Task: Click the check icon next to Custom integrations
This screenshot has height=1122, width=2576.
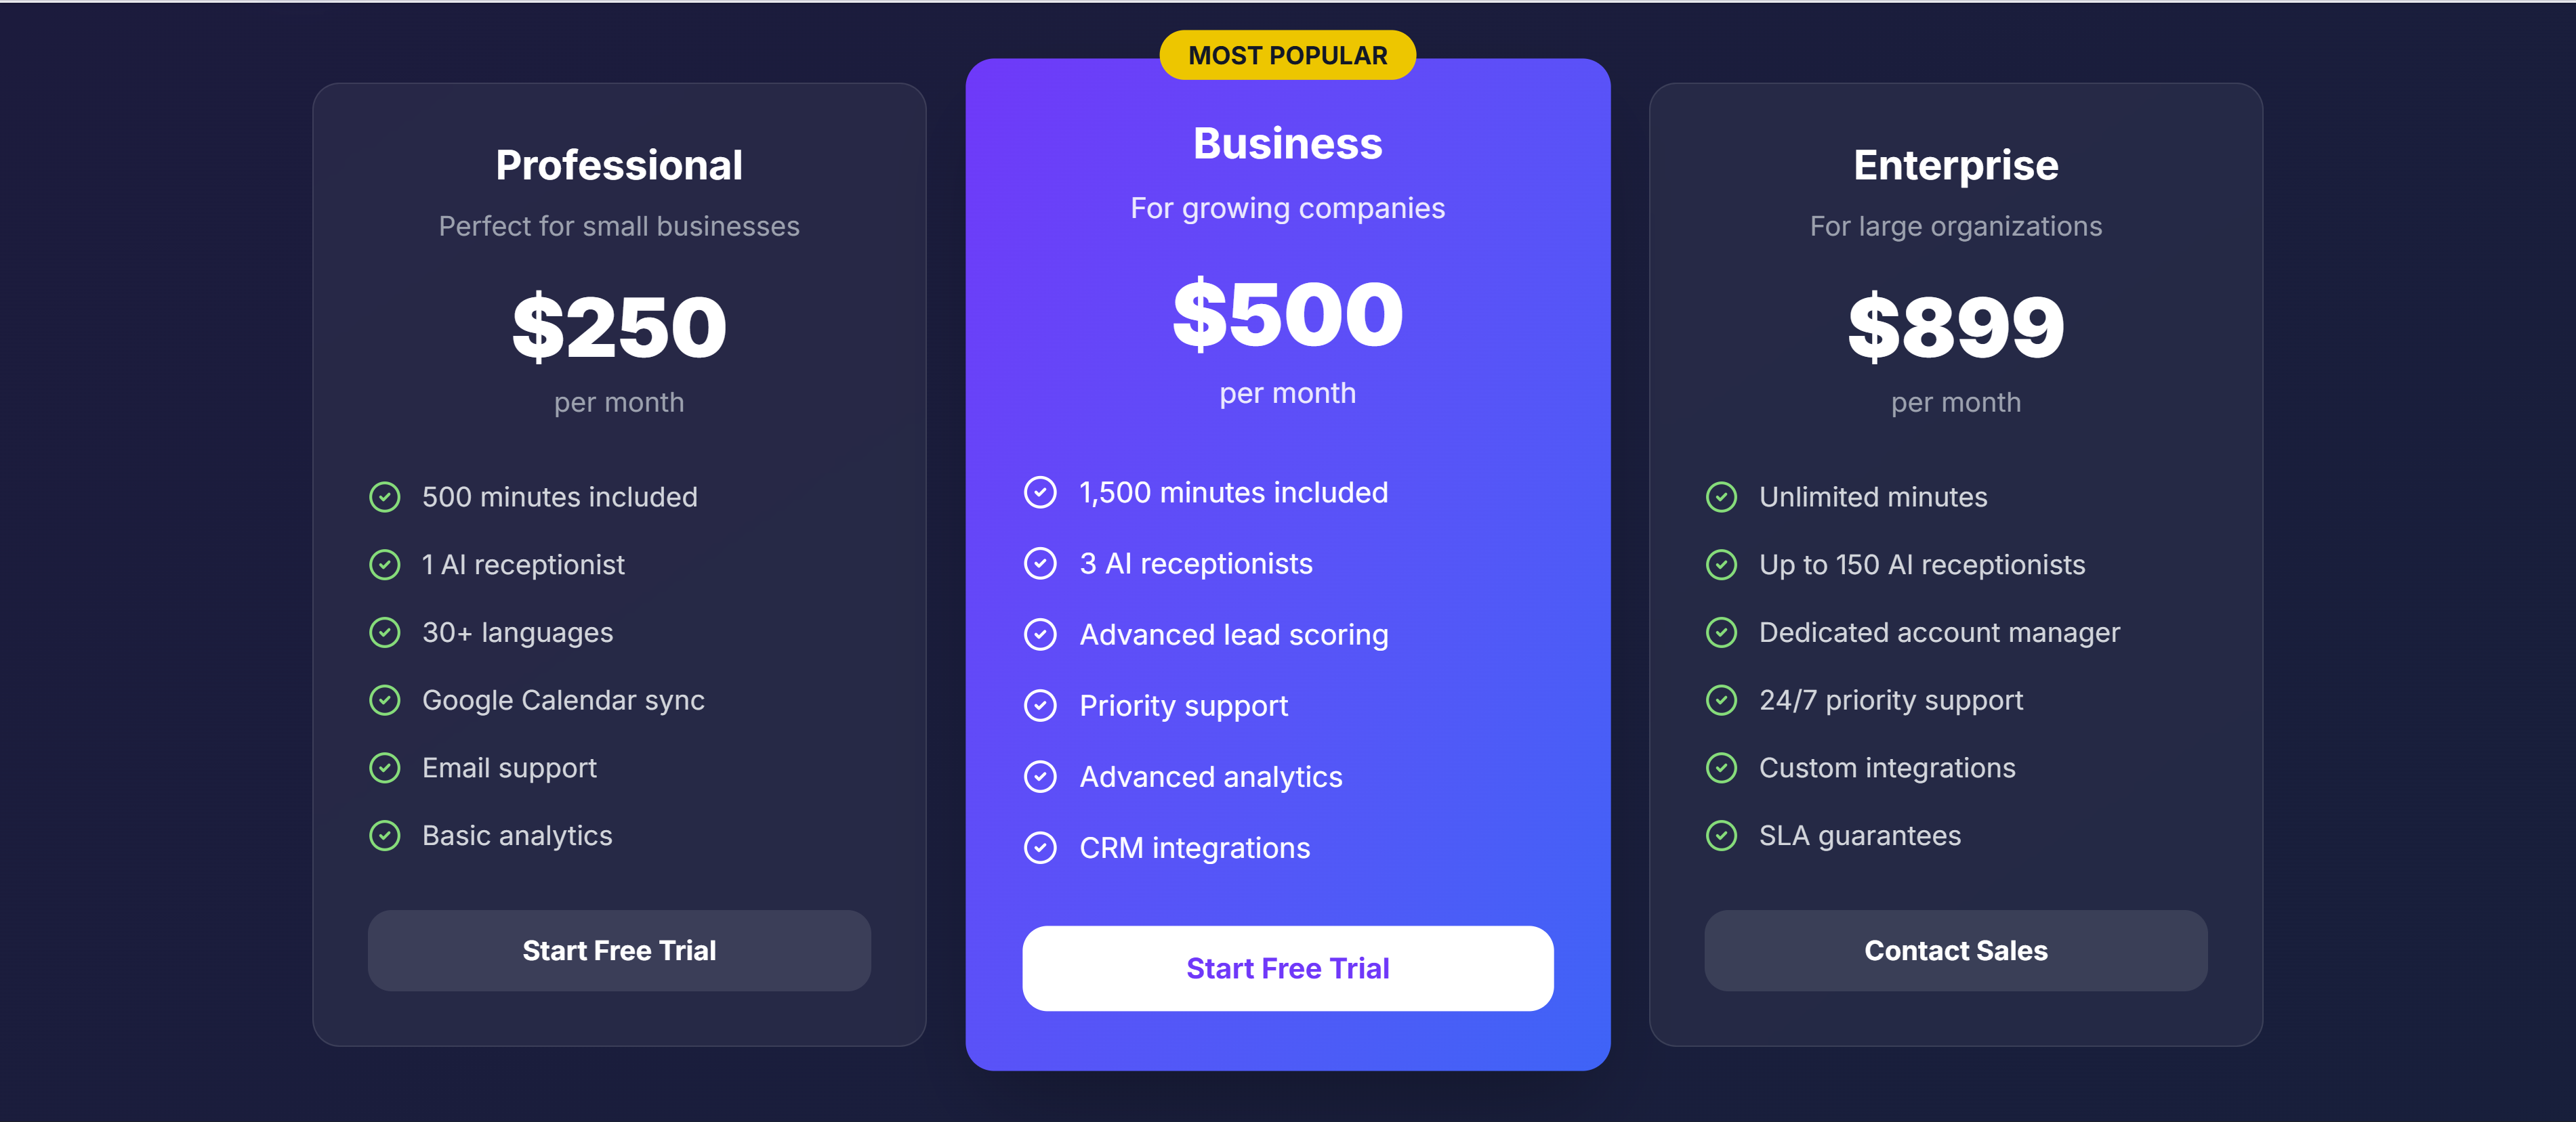Action: (x=1722, y=769)
